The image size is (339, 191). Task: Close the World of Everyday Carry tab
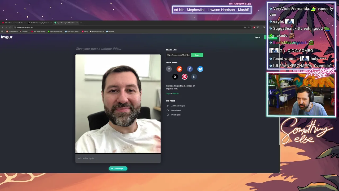pos(51,23)
